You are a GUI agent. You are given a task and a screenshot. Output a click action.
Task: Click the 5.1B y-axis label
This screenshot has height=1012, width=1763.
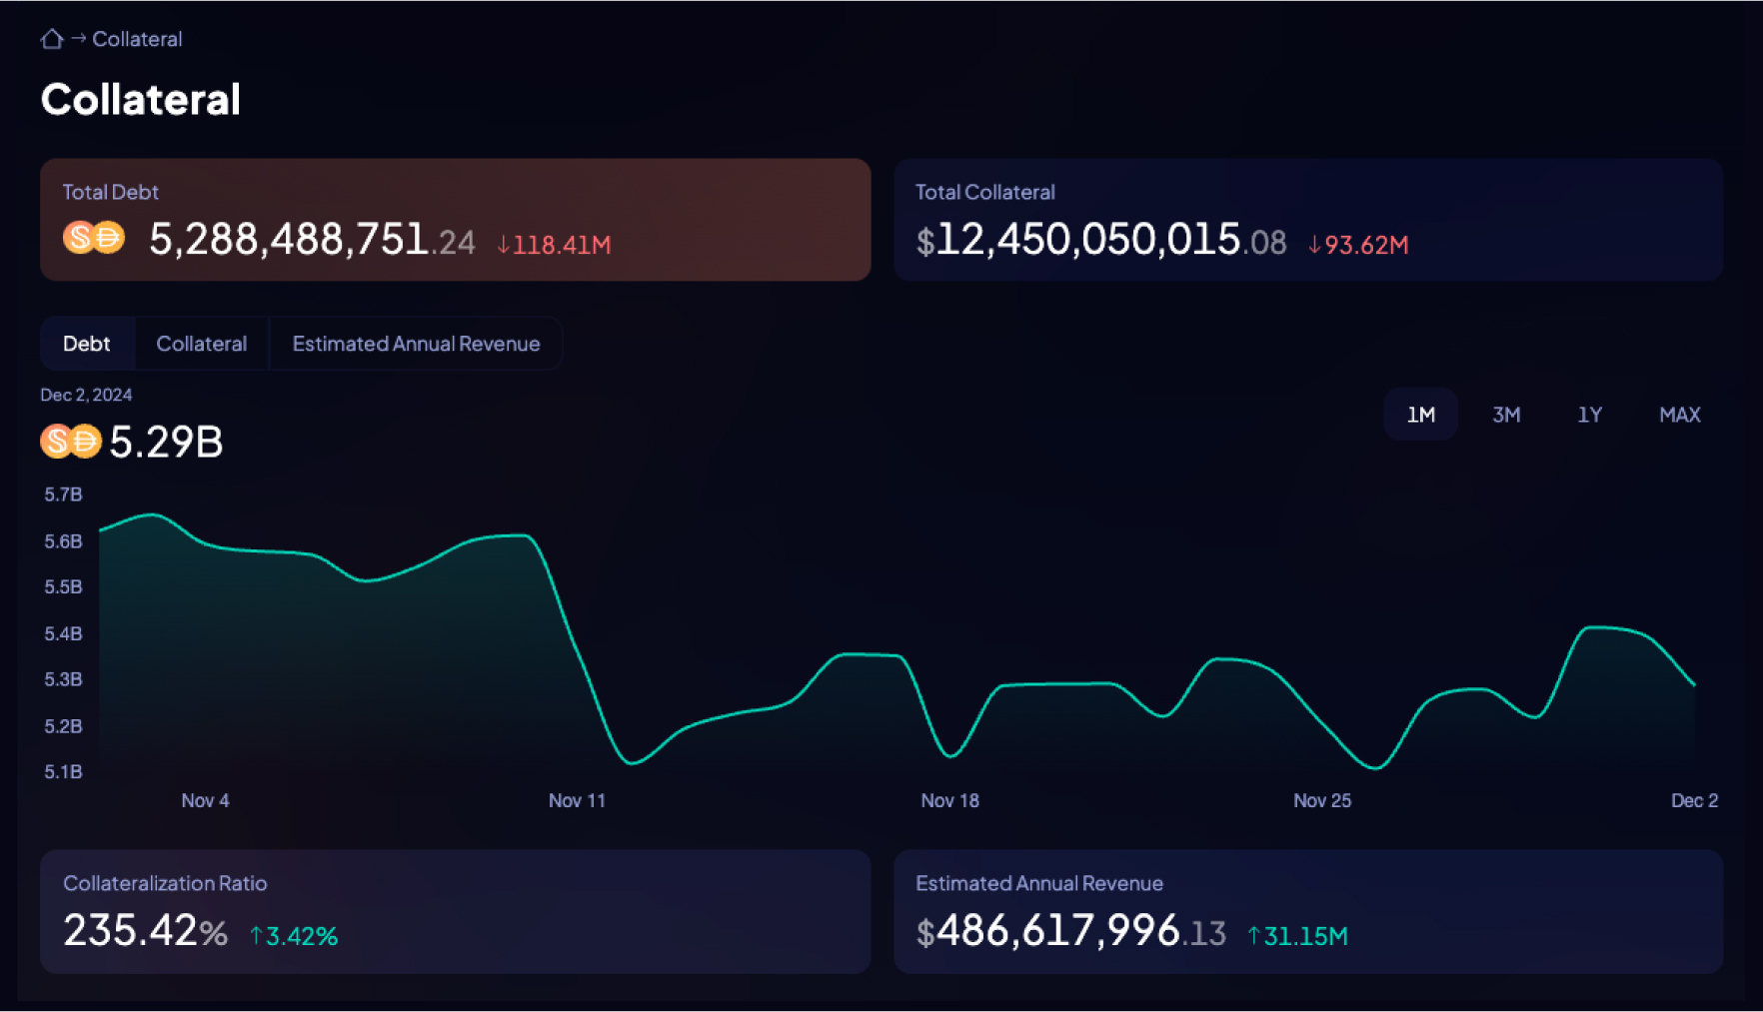click(63, 771)
